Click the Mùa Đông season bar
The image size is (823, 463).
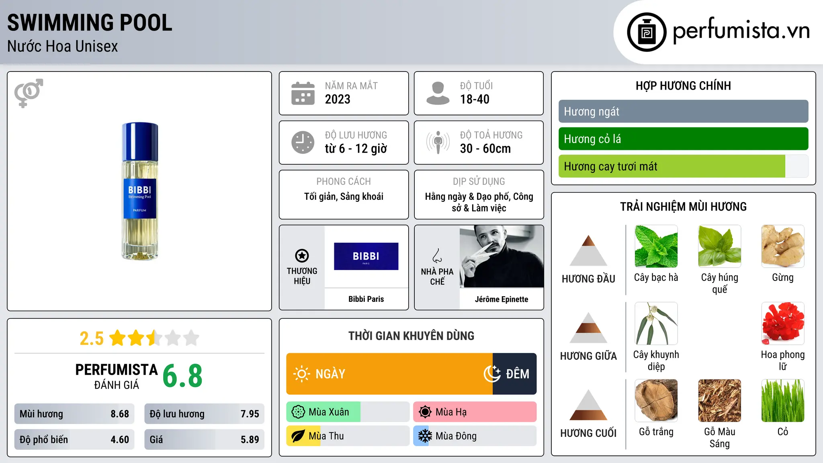tap(475, 436)
